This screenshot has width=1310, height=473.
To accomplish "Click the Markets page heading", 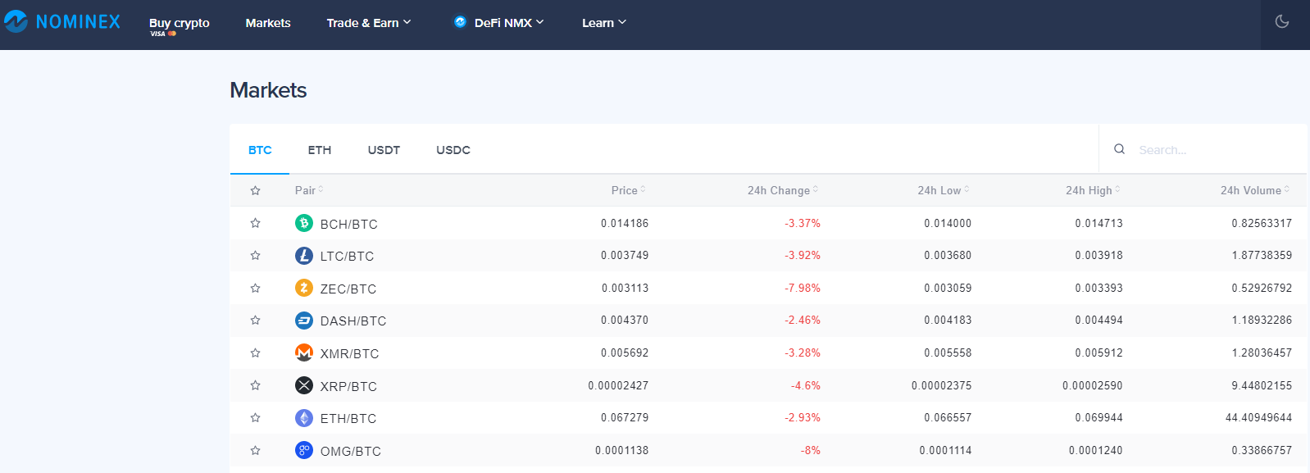I will tap(268, 90).
